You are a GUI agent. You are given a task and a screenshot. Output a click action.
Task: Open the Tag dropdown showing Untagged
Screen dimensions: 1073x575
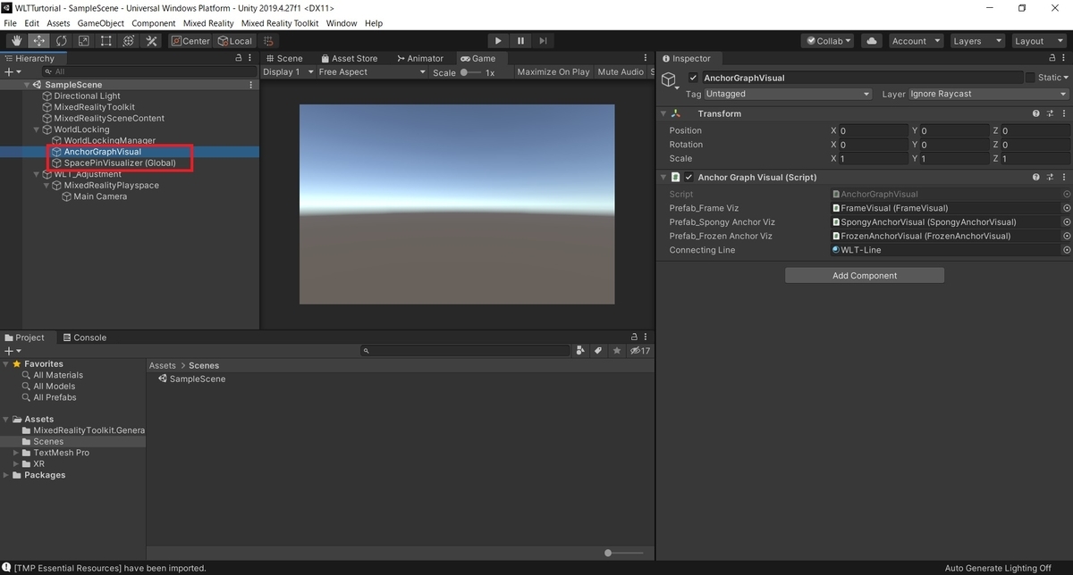point(788,94)
